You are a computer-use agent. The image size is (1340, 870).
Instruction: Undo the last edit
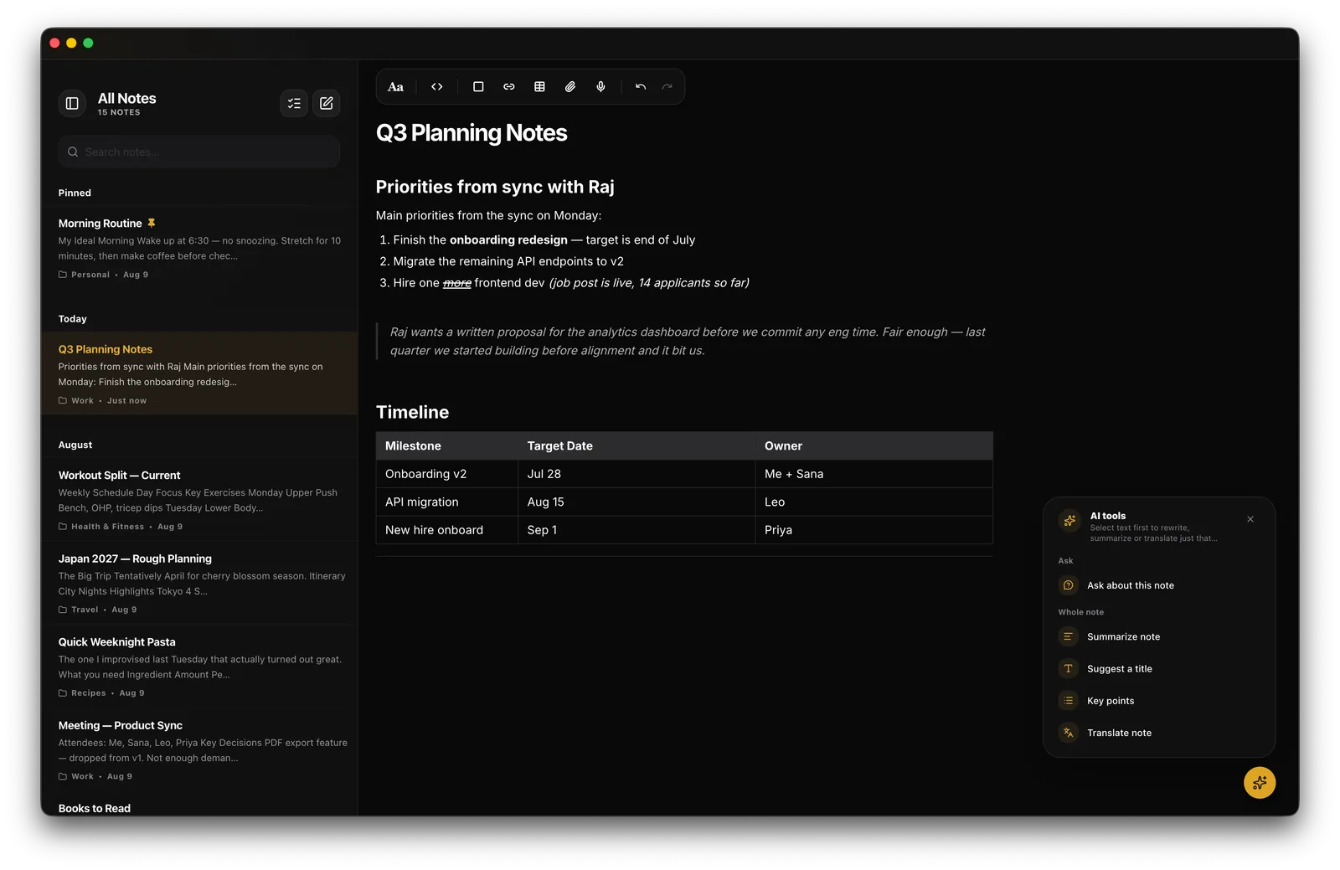[x=641, y=87]
